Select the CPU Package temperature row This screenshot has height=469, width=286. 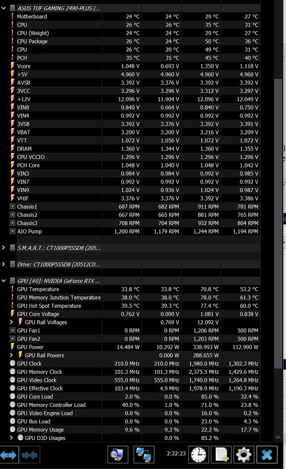point(32,41)
